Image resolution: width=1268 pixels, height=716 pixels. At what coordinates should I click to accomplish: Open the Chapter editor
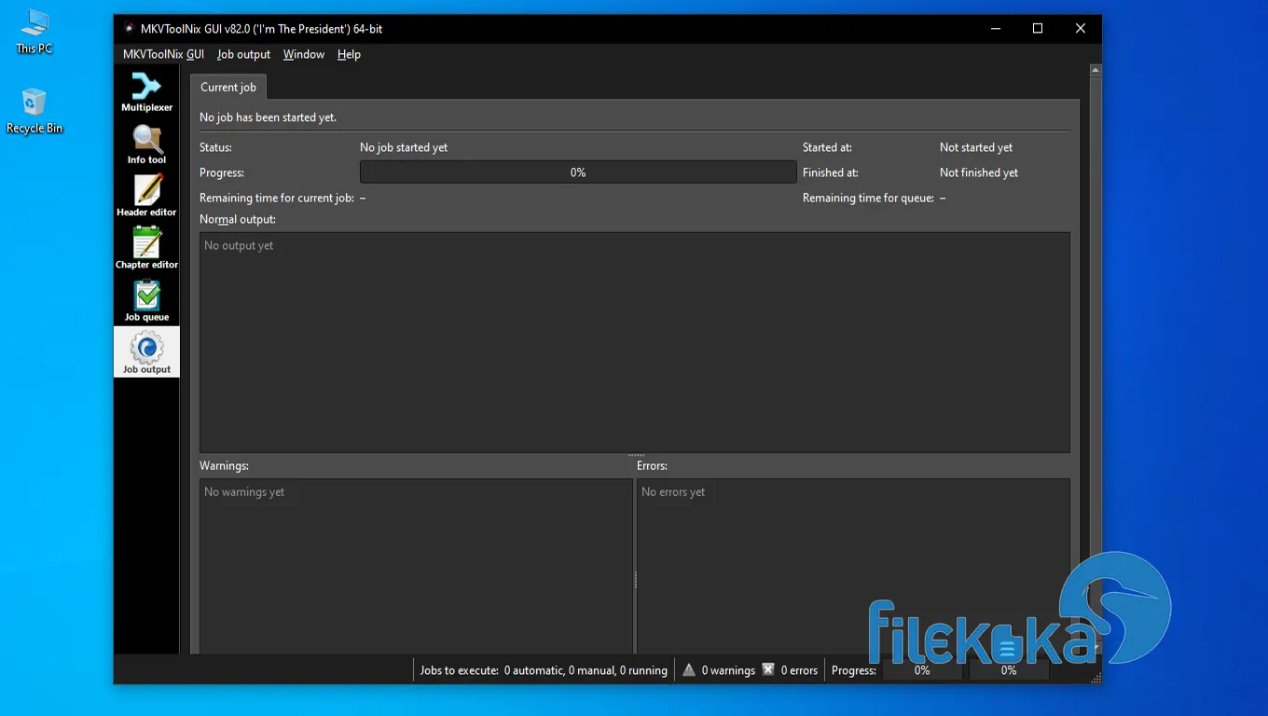coord(146,249)
